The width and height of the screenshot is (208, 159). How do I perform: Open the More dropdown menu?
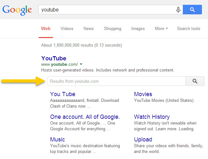tap(161, 29)
